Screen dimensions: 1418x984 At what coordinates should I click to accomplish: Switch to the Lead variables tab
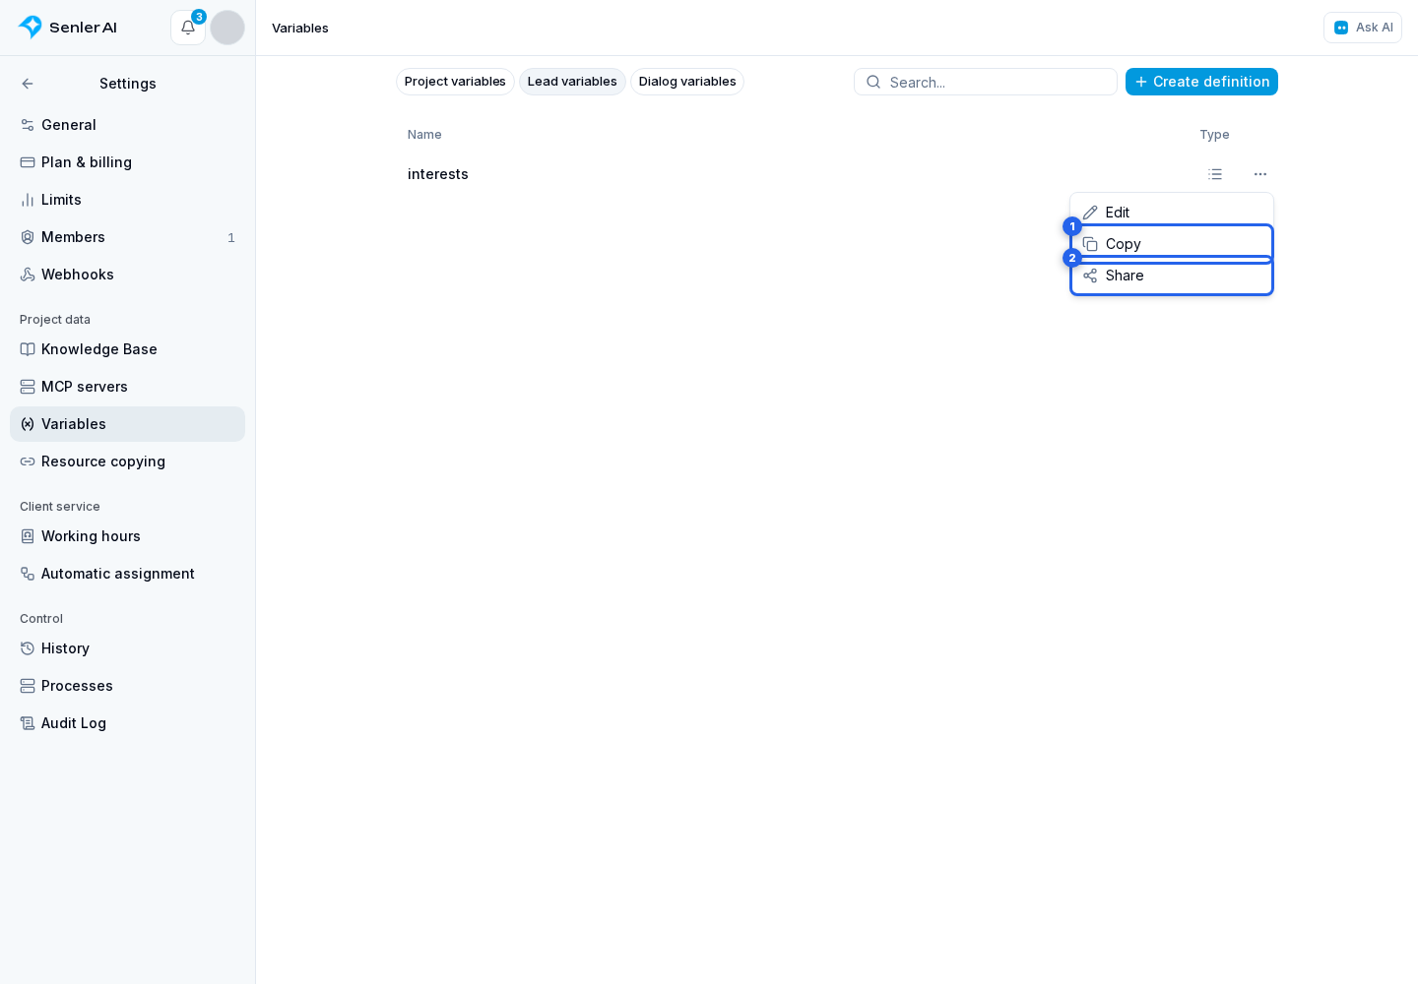tap(572, 82)
